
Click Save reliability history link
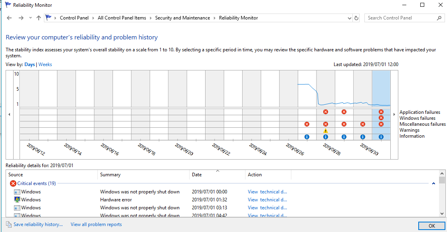coord(38,224)
